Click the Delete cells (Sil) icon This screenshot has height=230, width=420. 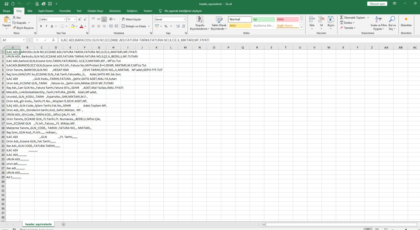tap(321, 20)
